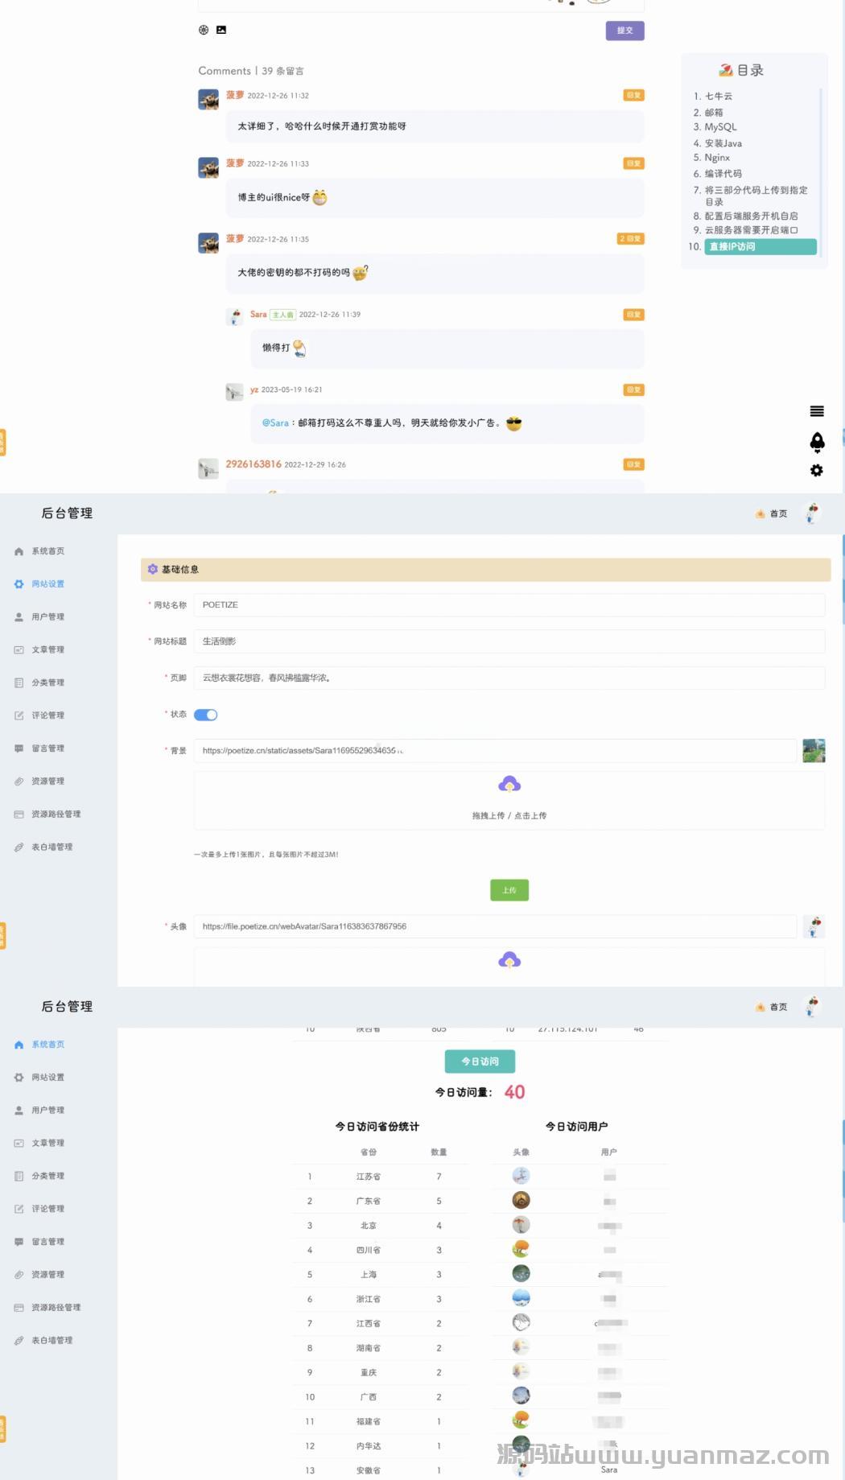Expand the 2 回复 replies badge
The width and height of the screenshot is (845, 1480).
click(x=630, y=239)
